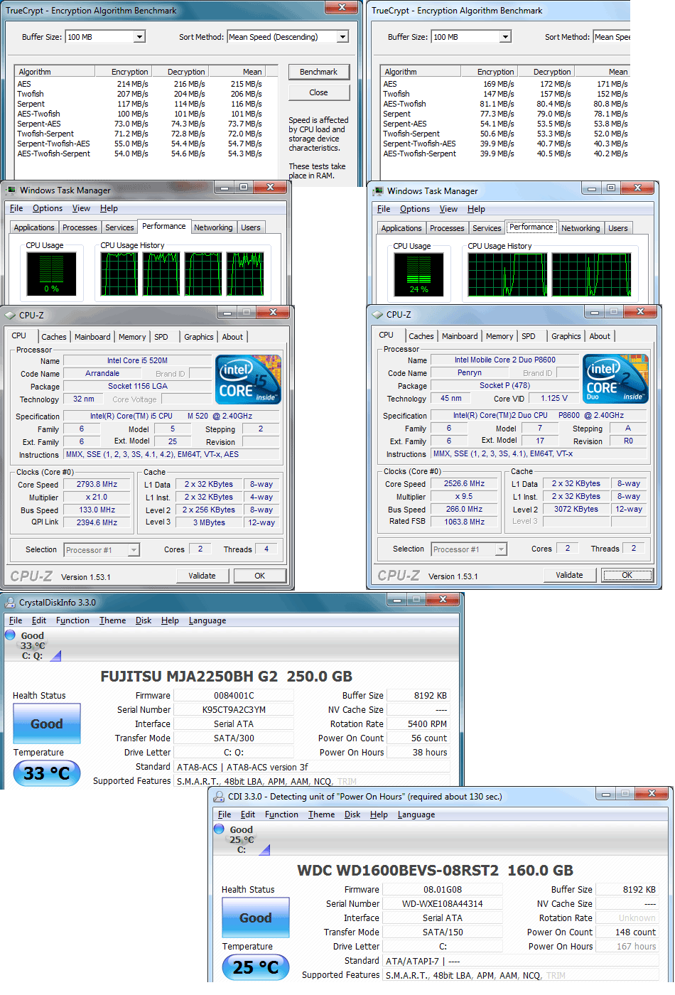Image resolution: width=675 pixels, height=995 pixels.
Task: Click the Encryption column header in left TrueCrypt
Action: [122, 72]
